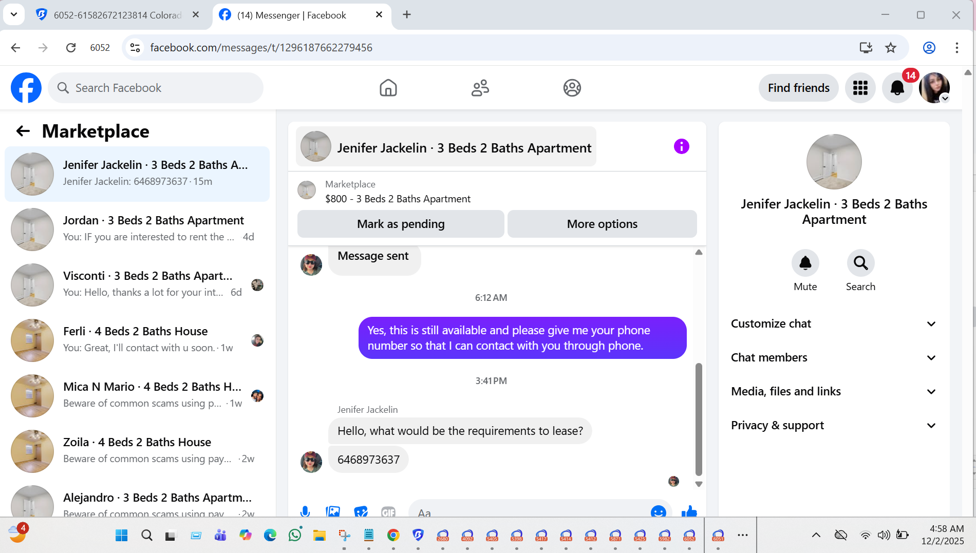Viewport: 976px width, 553px height.
Task: Open the account profile picture menu
Action: tap(934, 88)
